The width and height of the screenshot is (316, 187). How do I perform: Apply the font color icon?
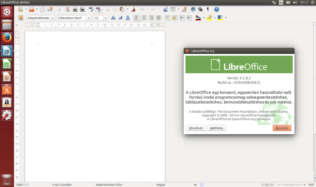(198, 18)
